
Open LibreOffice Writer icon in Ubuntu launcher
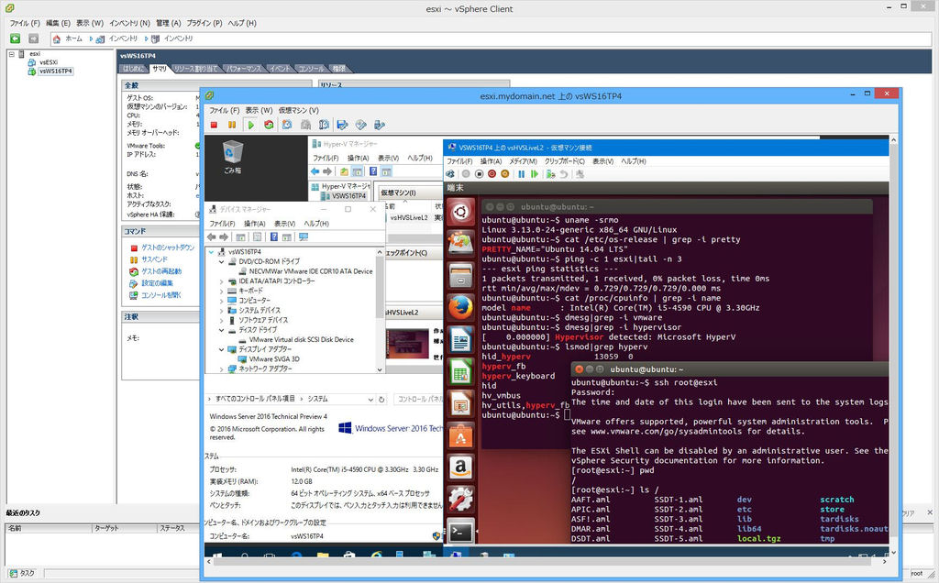tap(460, 341)
